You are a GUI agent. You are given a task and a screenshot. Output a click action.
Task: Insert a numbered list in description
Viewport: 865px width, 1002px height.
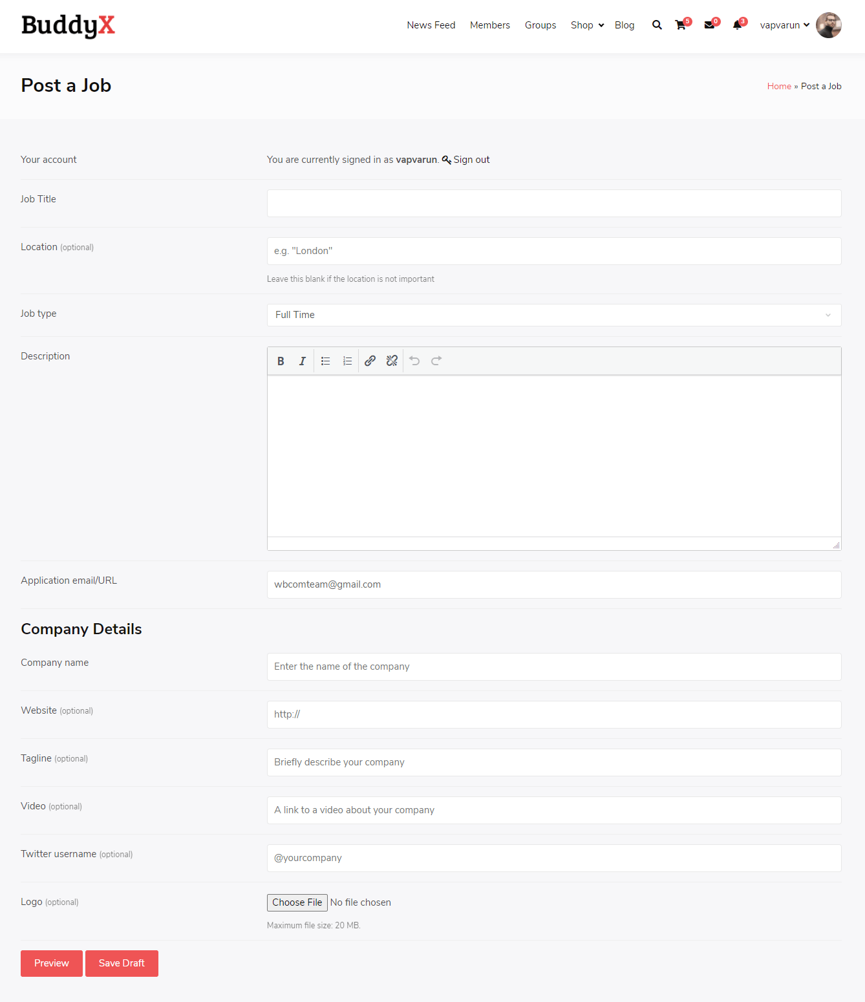pyautogui.click(x=347, y=361)
